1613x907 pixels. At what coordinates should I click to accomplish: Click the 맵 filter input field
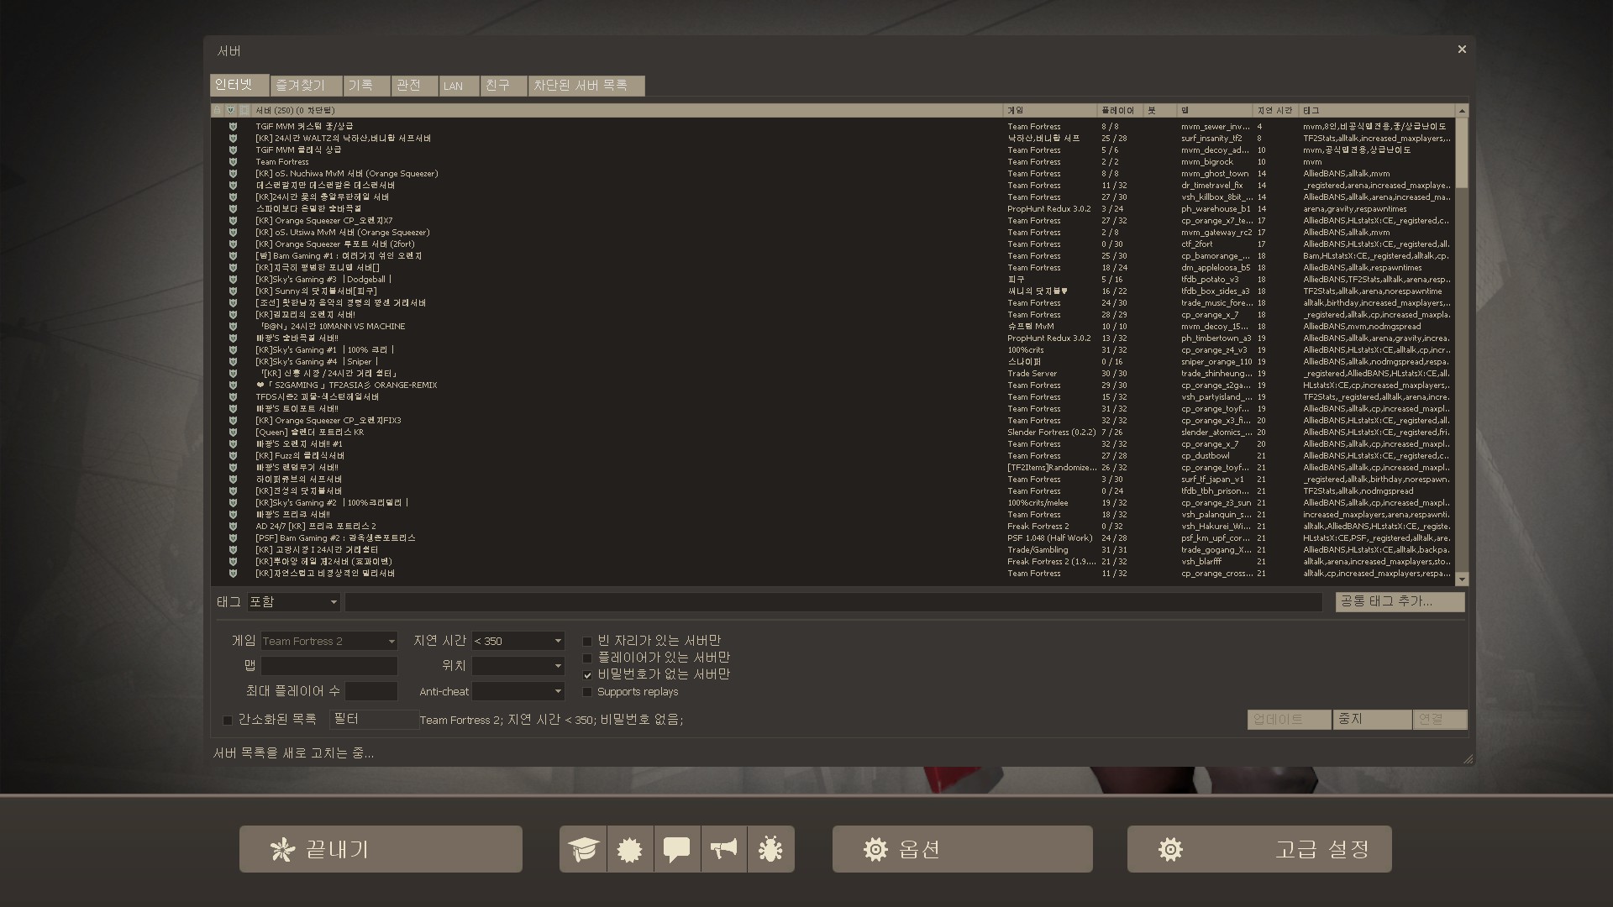(x=328, y=666)
